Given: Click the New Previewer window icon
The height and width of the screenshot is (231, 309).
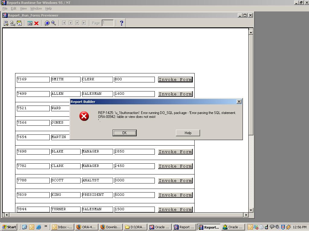Looking at the screenshot, I should click(30, 23).
